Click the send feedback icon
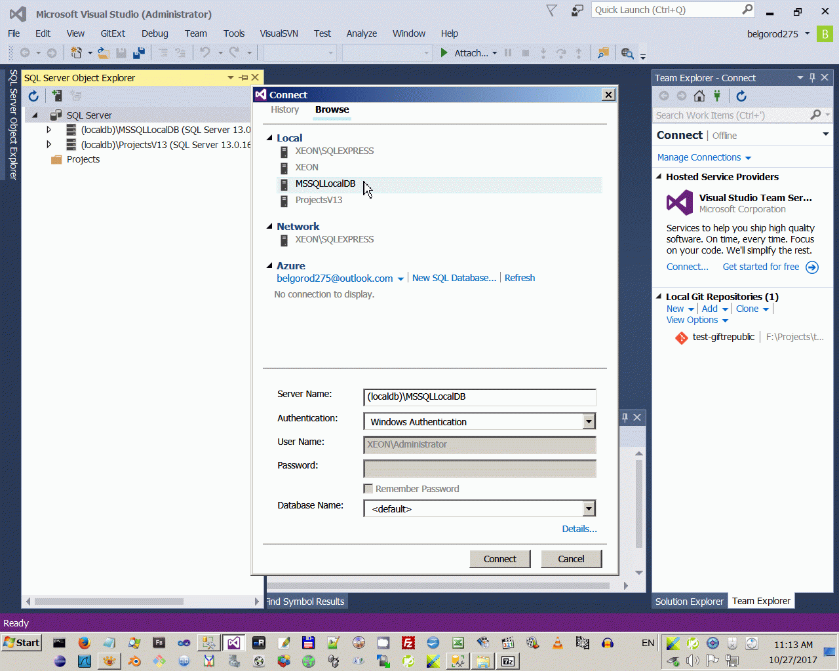The height and width of the screenshot is (671, 839). pyautogui.click(x=577, y=10)
